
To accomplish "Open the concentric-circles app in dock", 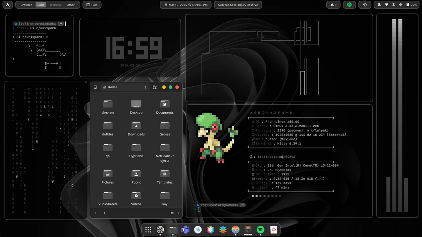I will click(x=161, y=230).
